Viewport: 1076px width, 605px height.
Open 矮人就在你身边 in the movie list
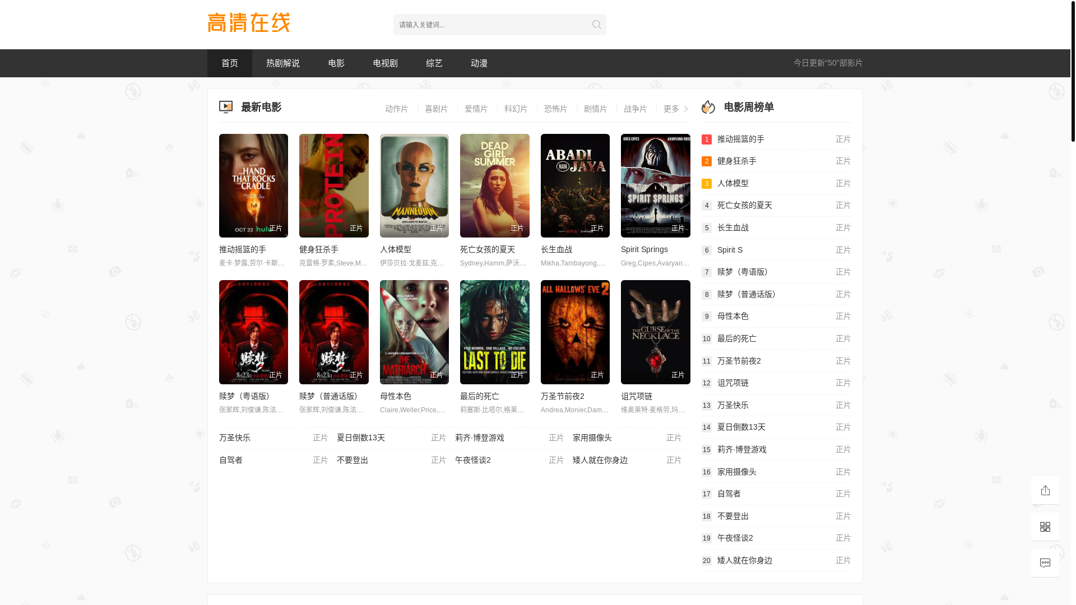click(x=600, y=460)
